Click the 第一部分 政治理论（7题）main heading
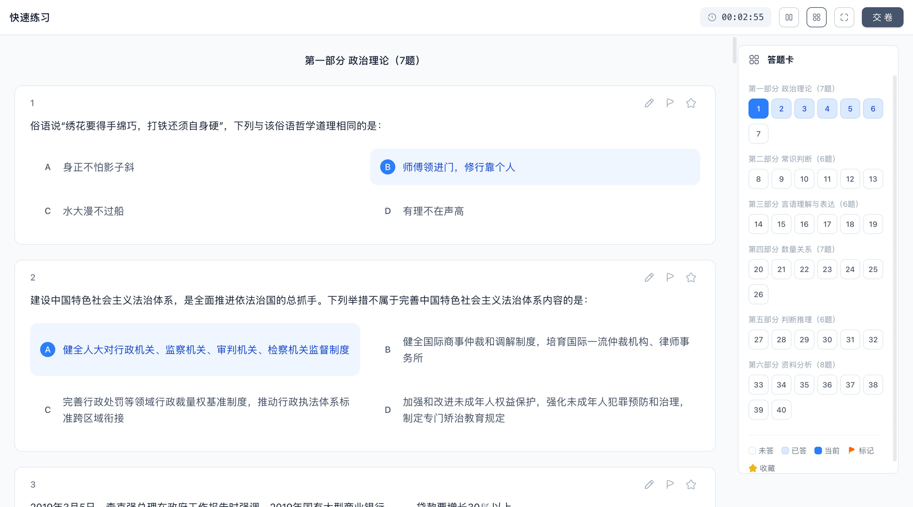The width and height of the screenshot is (913, 507). coord(363,61)
